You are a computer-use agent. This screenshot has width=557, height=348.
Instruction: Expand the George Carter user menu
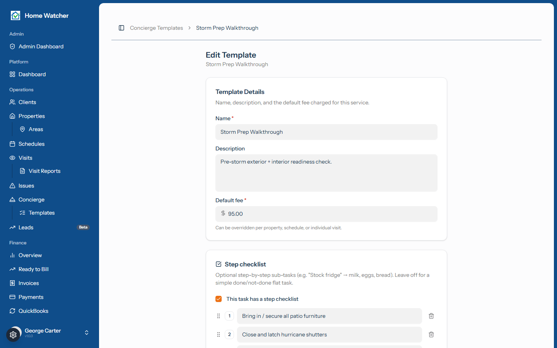[50, 333]
